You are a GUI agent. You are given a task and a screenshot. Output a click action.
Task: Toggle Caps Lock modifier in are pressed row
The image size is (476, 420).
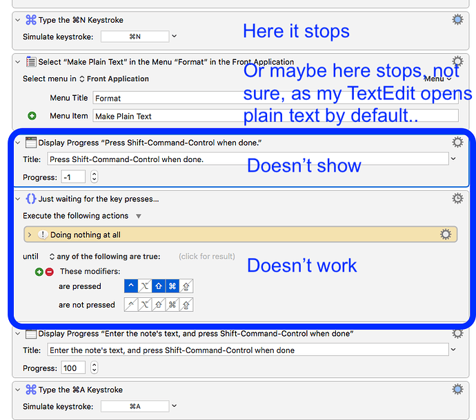click(186, 286)
